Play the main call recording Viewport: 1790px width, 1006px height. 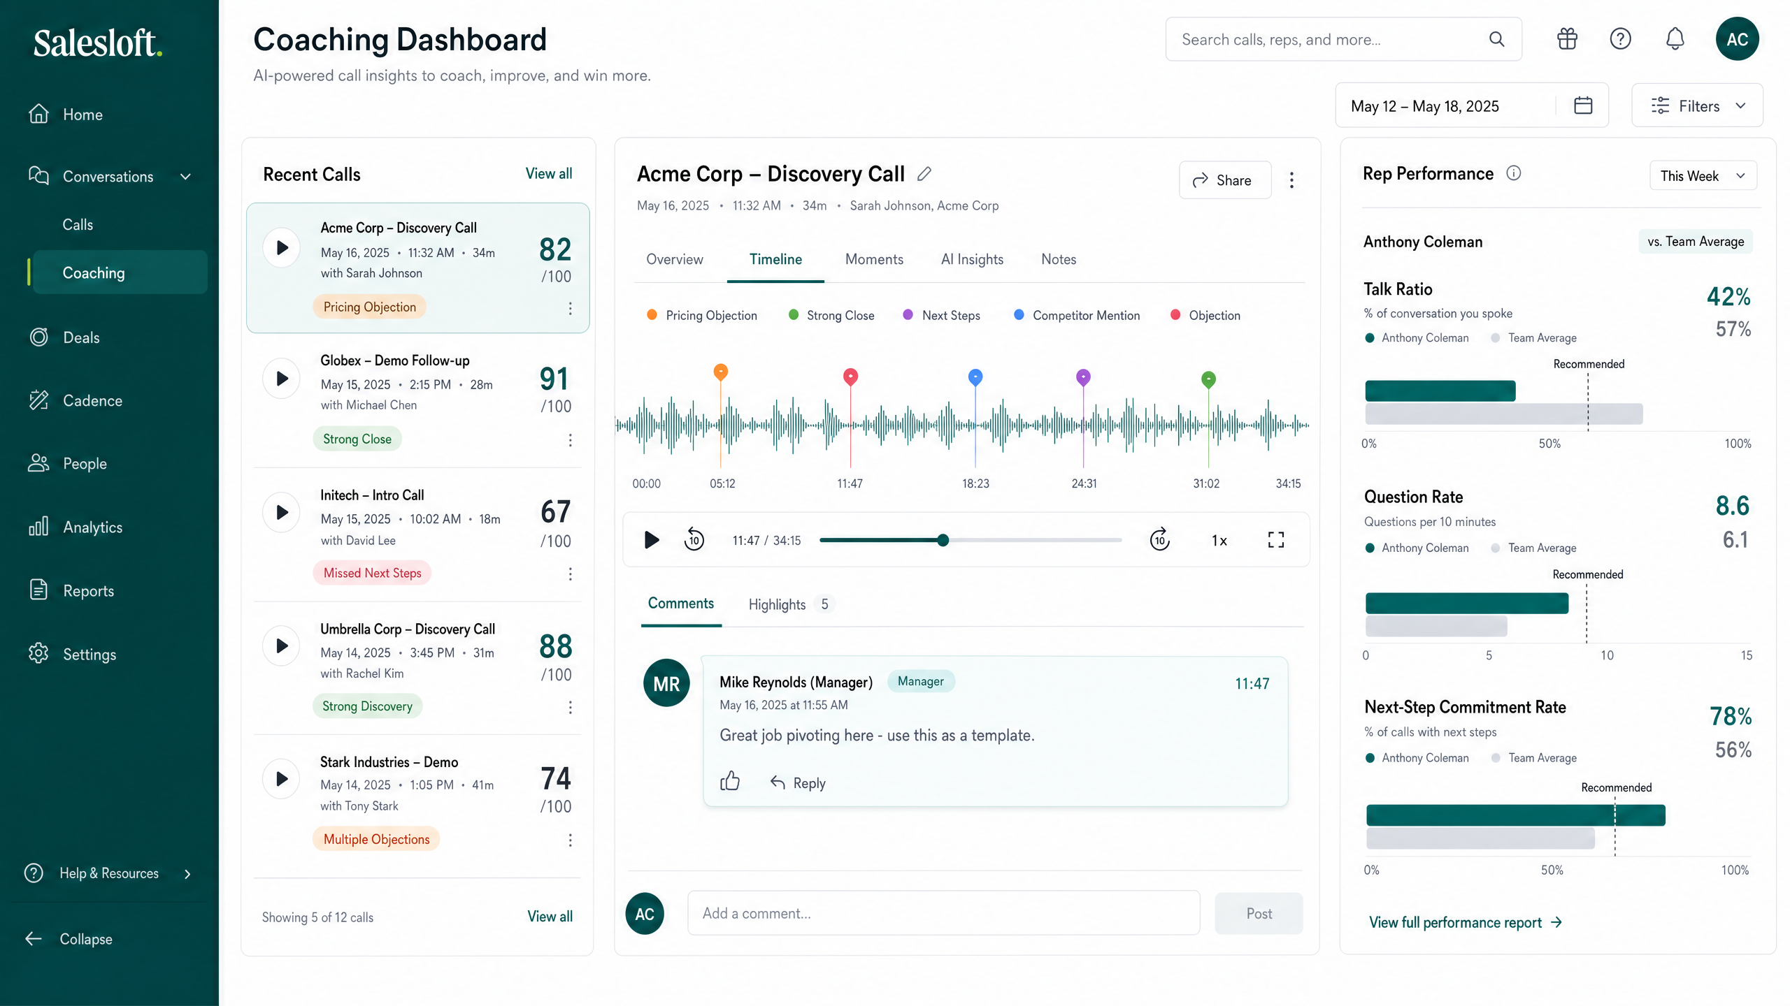[x=651, y=539]
